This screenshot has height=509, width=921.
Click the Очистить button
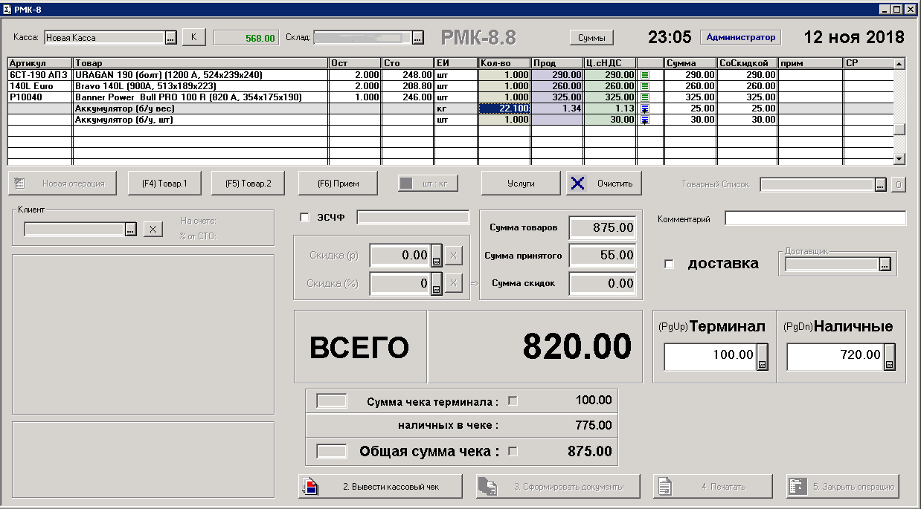point(604,184)
